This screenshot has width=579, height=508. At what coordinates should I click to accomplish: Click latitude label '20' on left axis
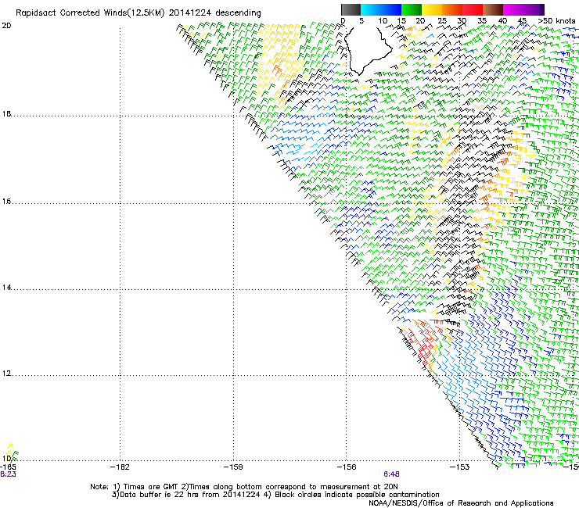click(x=6, y=26)
